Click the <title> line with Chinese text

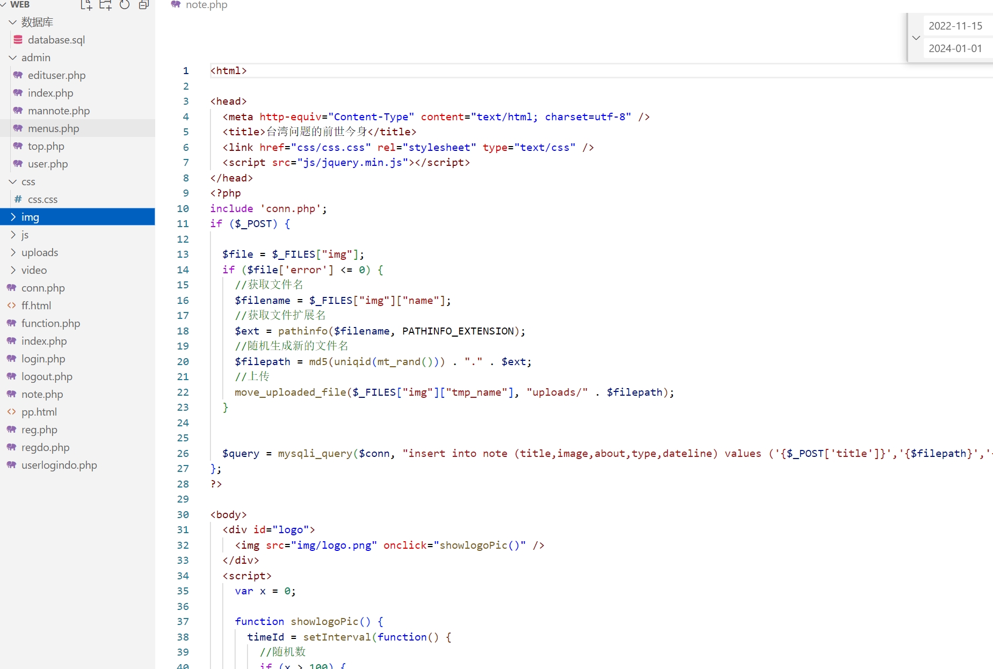[x=320, y=132]
